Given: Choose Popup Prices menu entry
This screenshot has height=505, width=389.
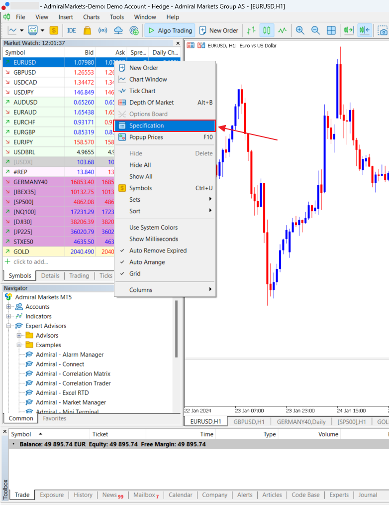Looking at the screenshot, I should pos(165,137).
